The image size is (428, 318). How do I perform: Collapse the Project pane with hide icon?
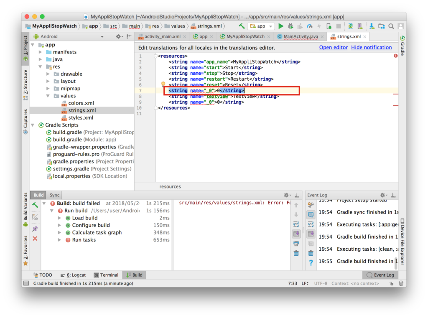[x=129, y=36]
